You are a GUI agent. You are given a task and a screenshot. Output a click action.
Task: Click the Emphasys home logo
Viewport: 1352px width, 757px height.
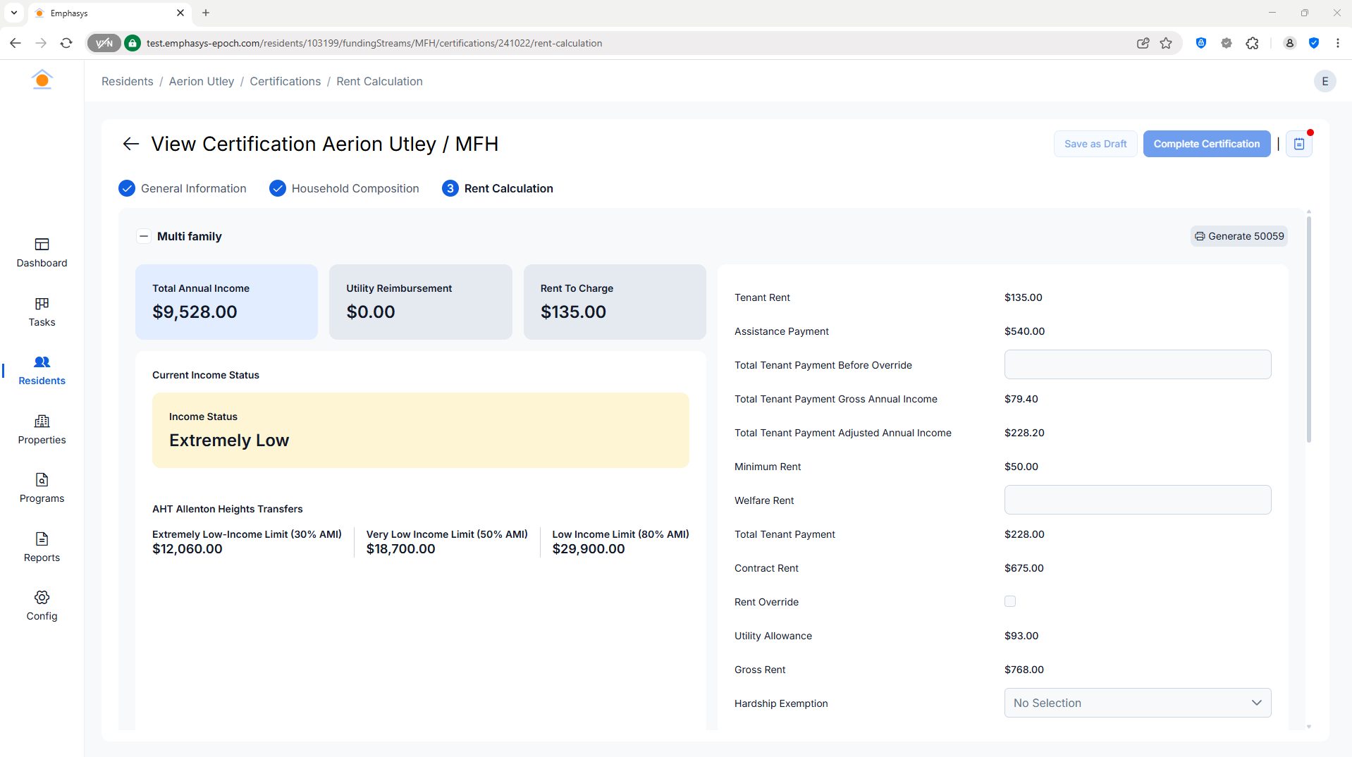(42, 80)
